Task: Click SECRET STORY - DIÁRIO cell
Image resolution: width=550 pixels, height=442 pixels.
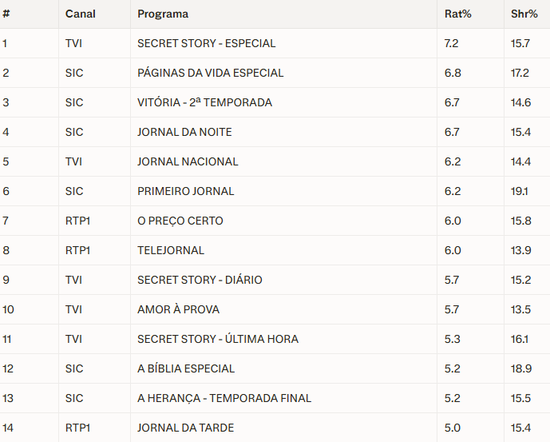Action: pyautogui.click(x=200, y=280)
